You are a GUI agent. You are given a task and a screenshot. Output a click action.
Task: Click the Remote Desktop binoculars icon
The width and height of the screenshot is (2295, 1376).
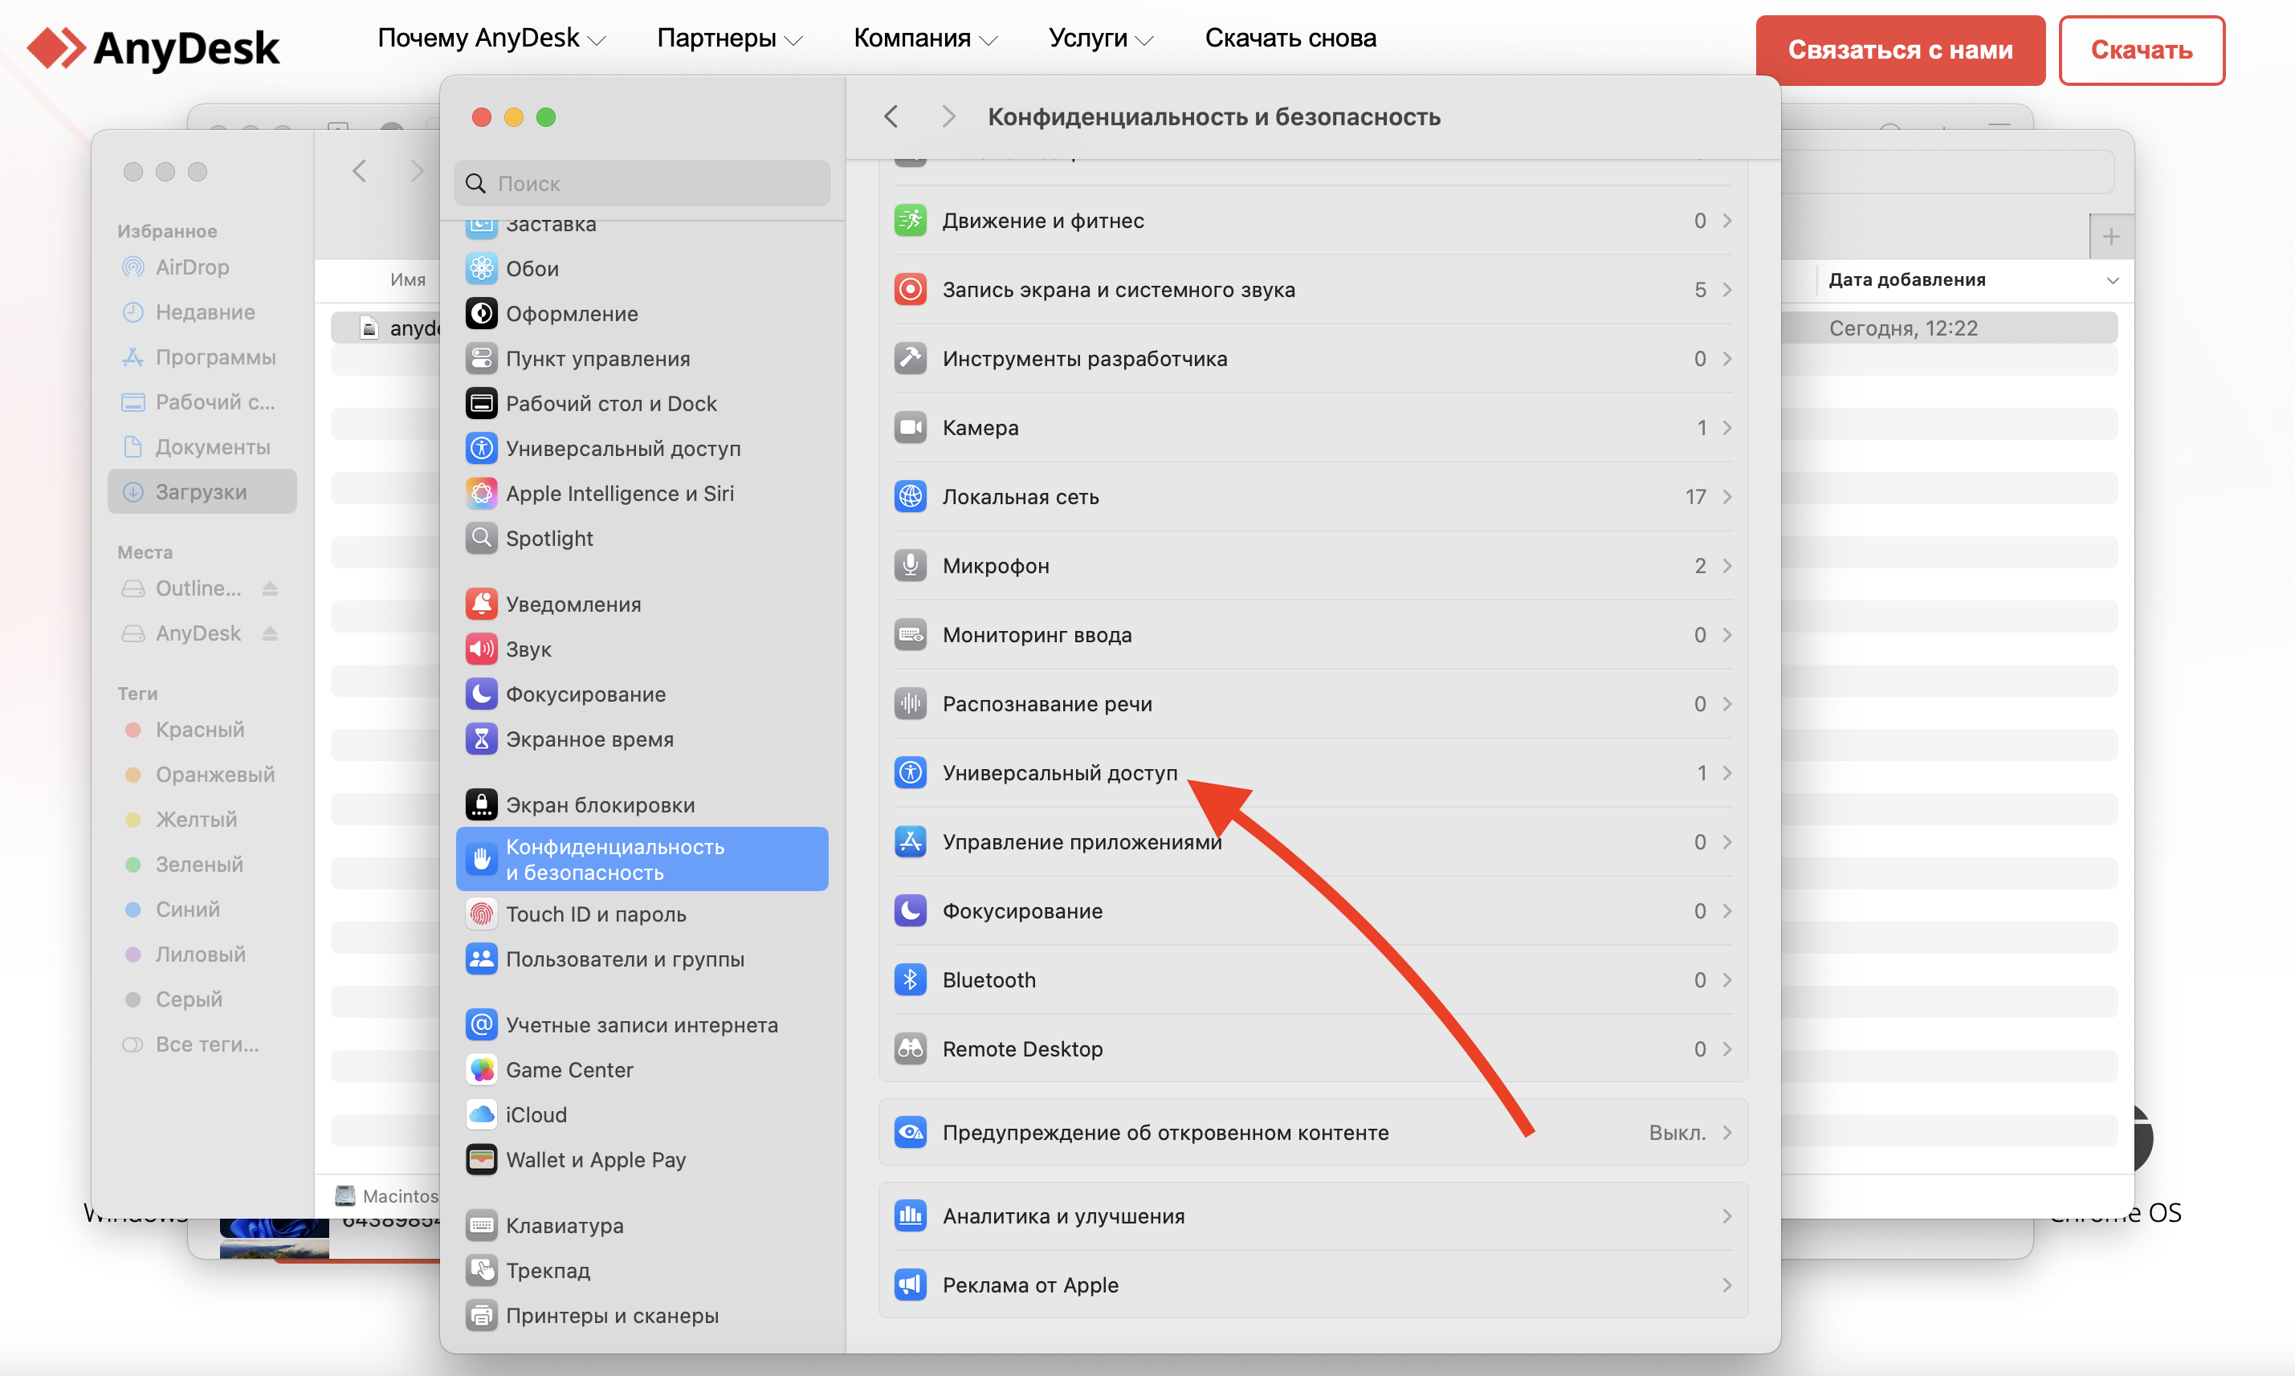910,1048
